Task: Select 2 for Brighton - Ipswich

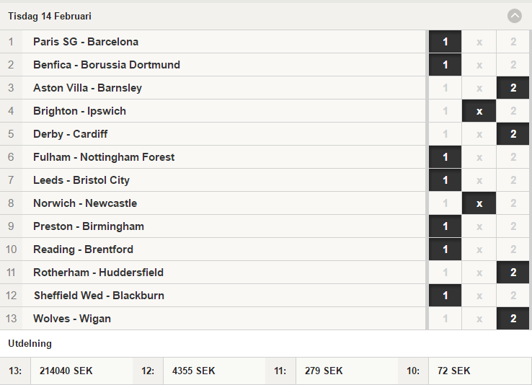Action: click(x=513, y=111)
